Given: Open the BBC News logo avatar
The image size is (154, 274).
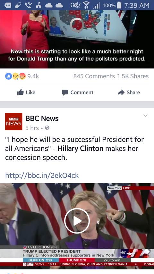Looking at the screenshot, I should click(13, 121).
